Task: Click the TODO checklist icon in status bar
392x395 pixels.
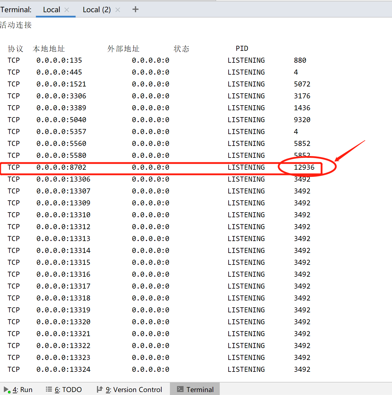Action: [49, 389]
